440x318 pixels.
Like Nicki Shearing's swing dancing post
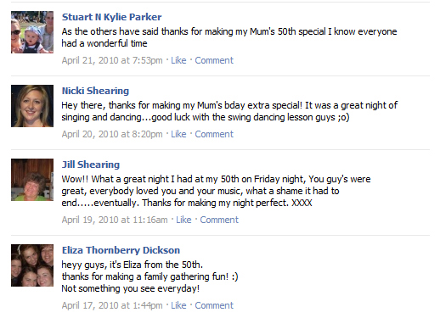(178, 134)
